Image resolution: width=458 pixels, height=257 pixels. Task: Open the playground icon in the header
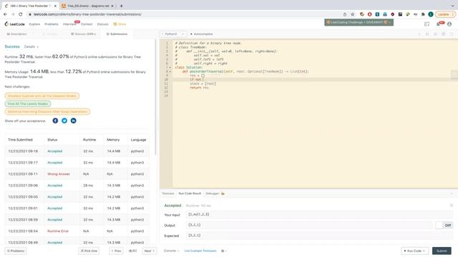pos(427,24)
